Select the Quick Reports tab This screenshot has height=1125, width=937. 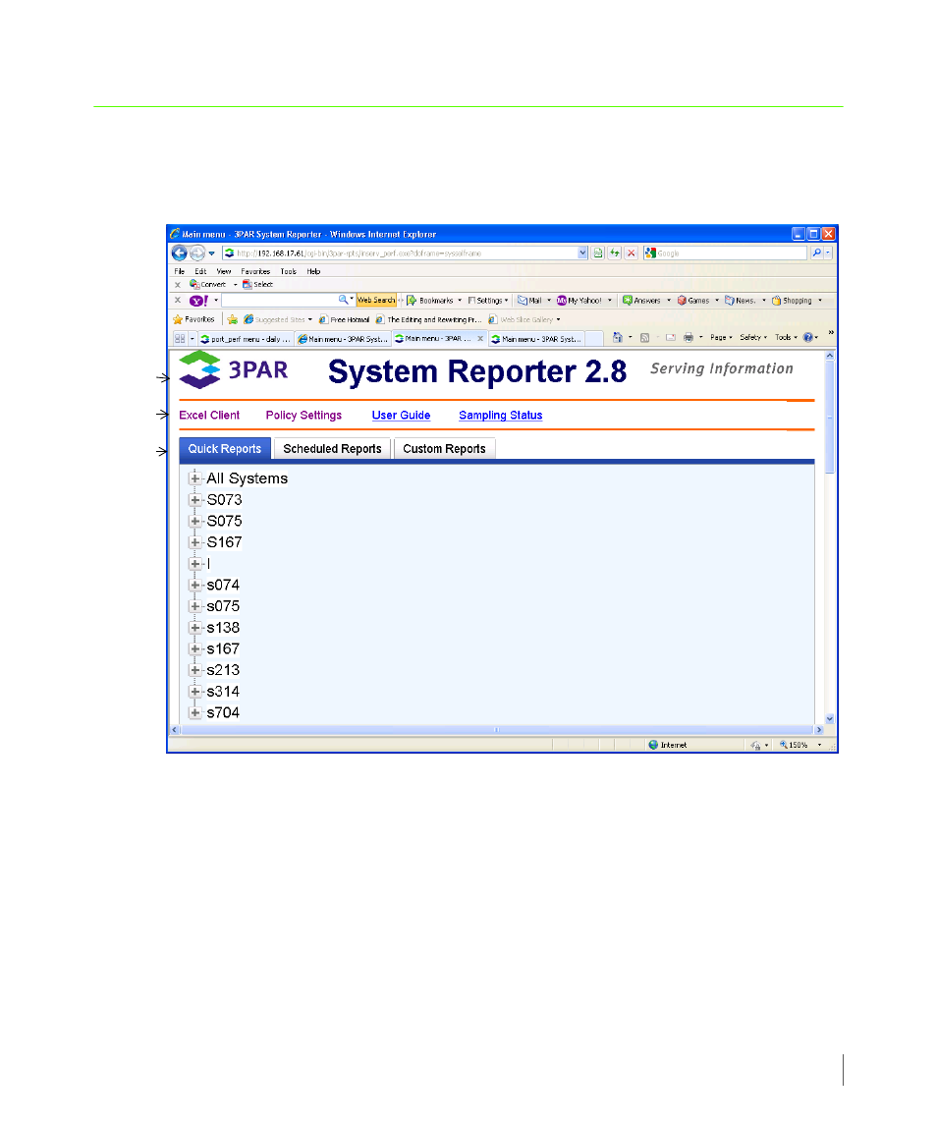225,448
